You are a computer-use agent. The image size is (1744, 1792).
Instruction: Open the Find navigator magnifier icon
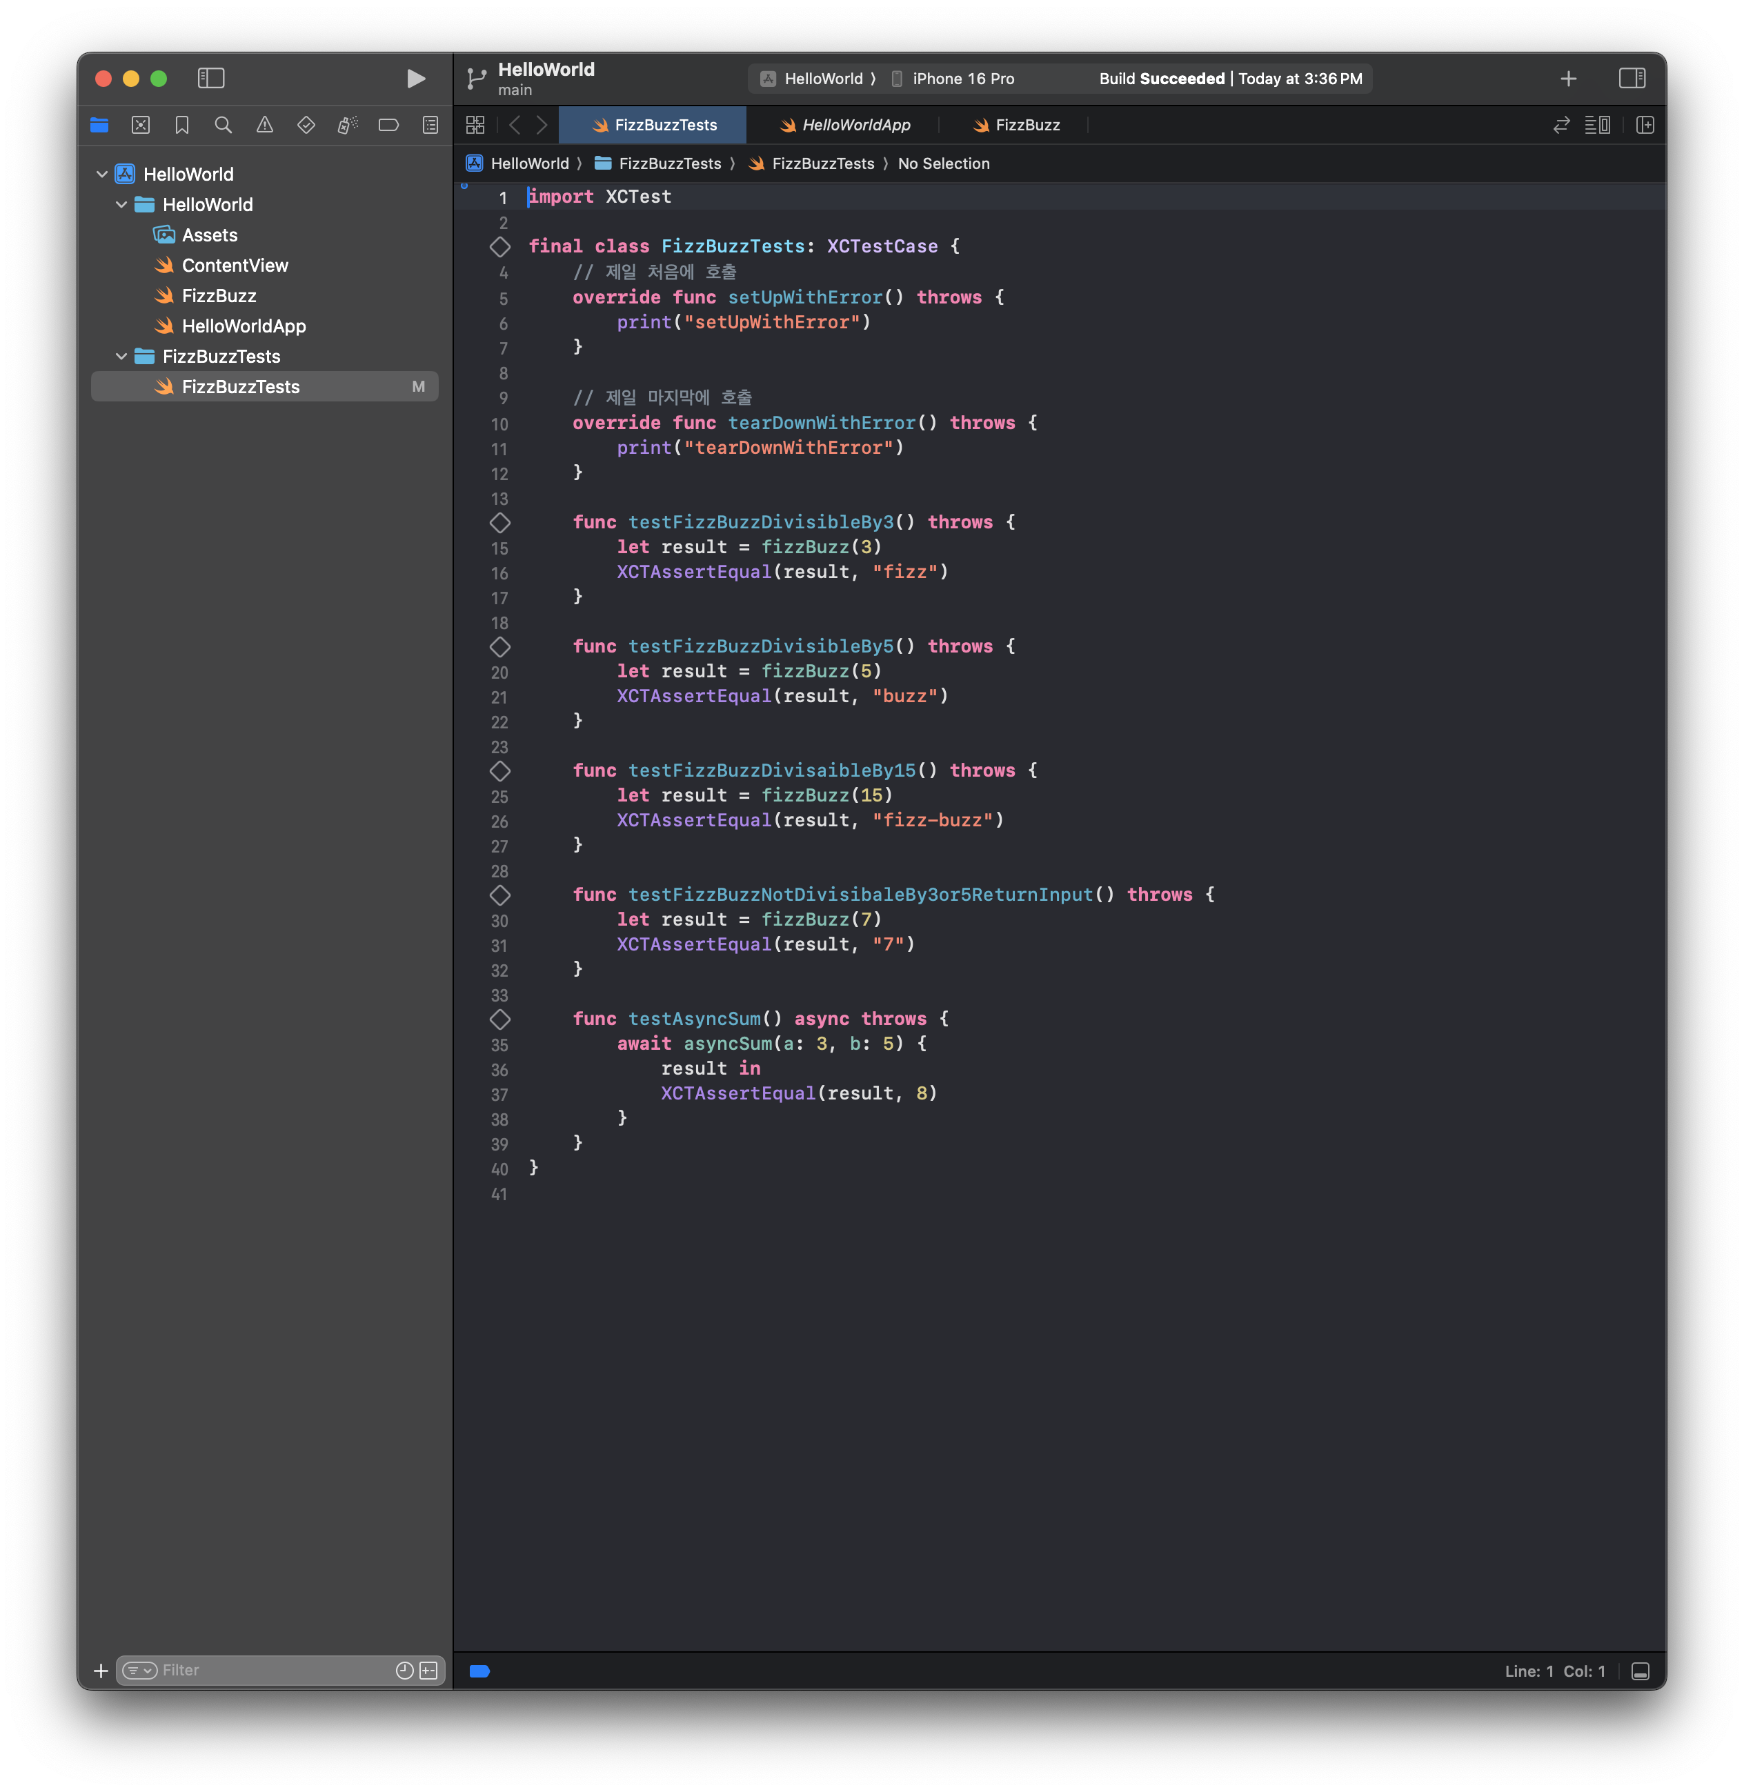tap(223, 126)
